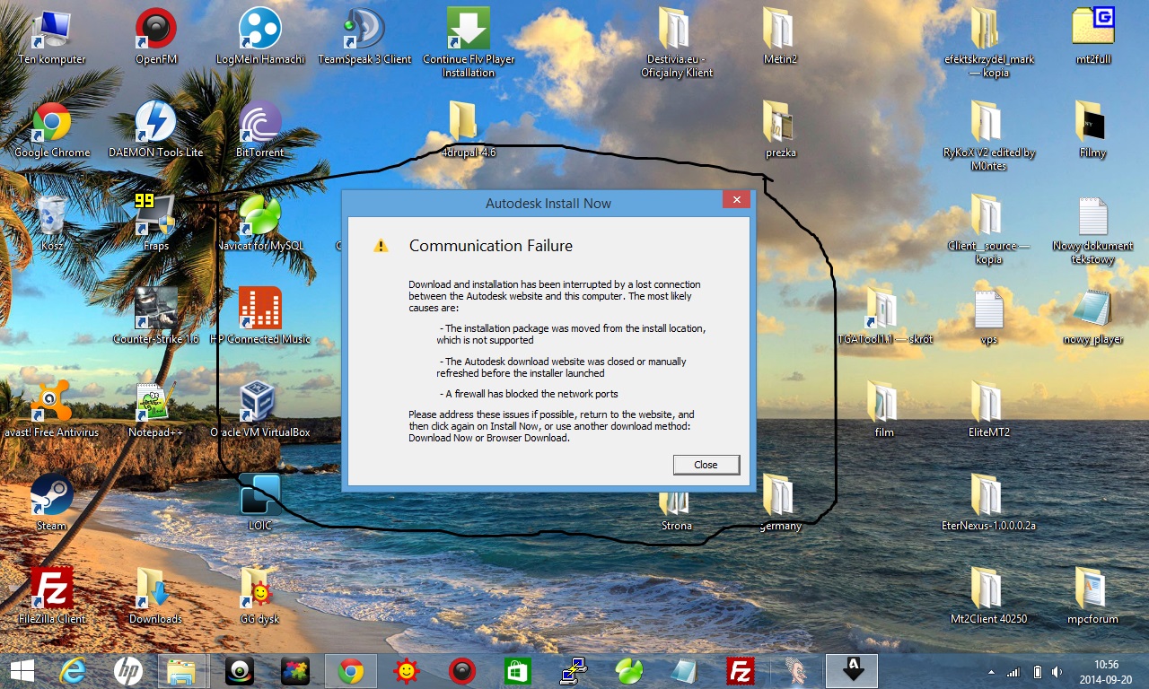Open PuTTY from the taskbar
Image resolution: width=1149 pixels, height=689 pixels.
coord(574,670)
